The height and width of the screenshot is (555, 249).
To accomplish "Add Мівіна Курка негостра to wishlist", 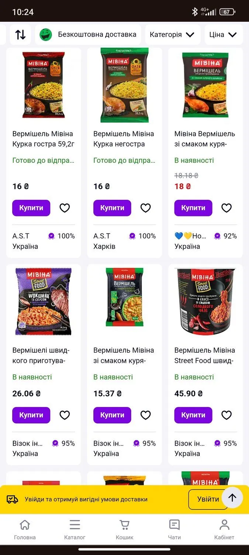I will pyautogui.click(x=146, y=208).
